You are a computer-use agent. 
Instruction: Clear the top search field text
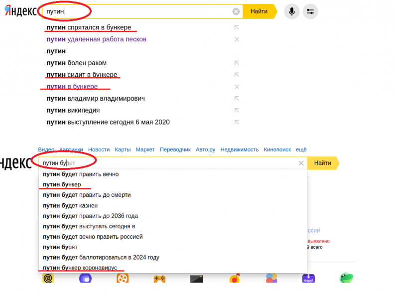click(236, 11)
